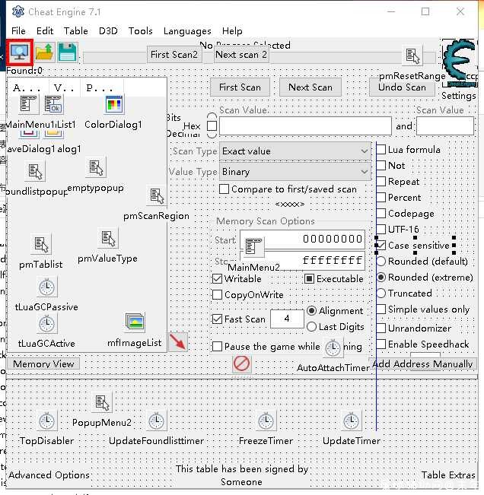Open the Scan Type dropdown
The width and height of the screenshot is (484, 495).
click(295, 151)
